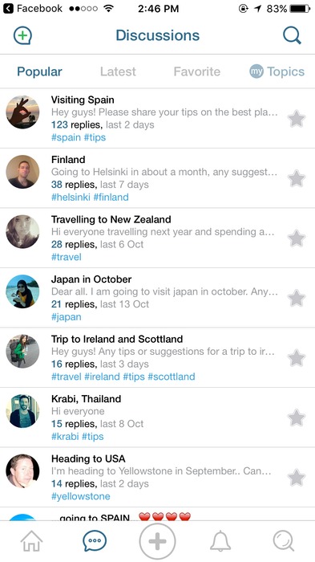Image resolution: width=315 pixels, height=562 pixels.
Task: Open the chat bubble Discussions icon
Action: [x=95, y=541]
